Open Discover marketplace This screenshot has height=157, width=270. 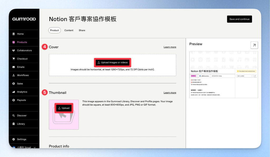24,116
